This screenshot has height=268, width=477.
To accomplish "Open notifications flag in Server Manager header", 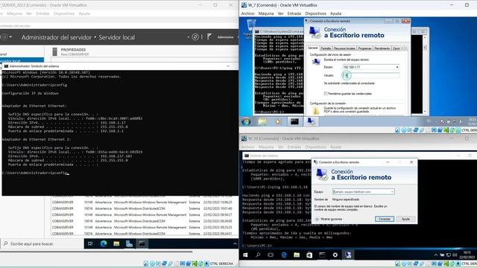I will [x=209, y=36].
